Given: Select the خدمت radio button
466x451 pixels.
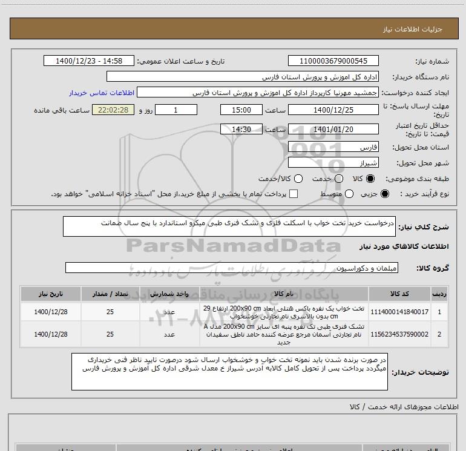Looking at the screenshot, I should point(339,179).
